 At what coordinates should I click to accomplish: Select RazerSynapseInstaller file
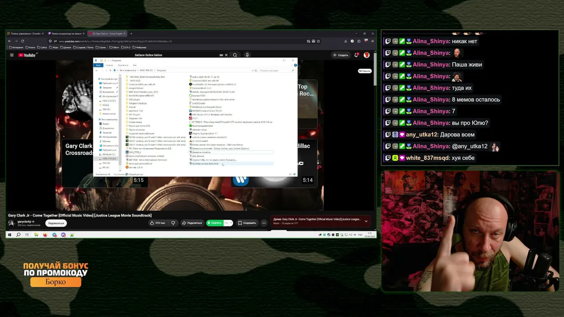coord(201,126)
